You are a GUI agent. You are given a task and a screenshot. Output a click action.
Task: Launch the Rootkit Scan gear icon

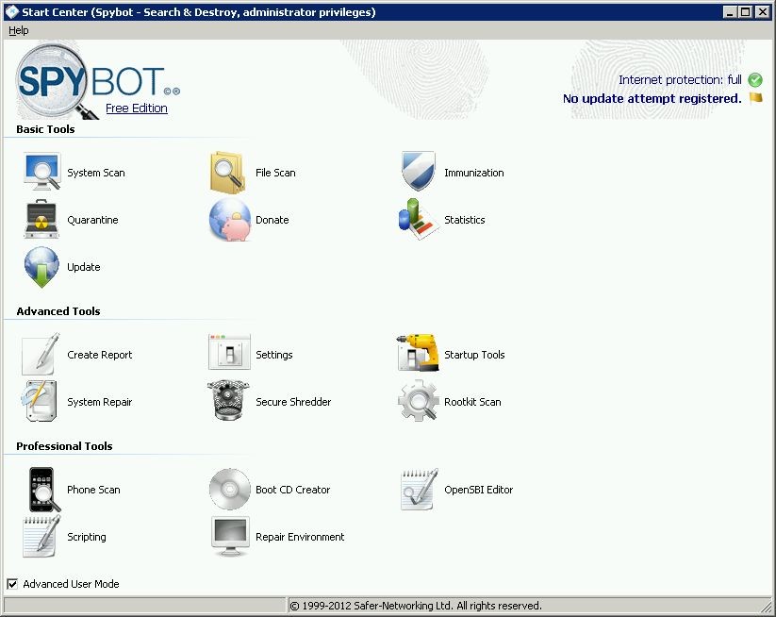point(419,401)
